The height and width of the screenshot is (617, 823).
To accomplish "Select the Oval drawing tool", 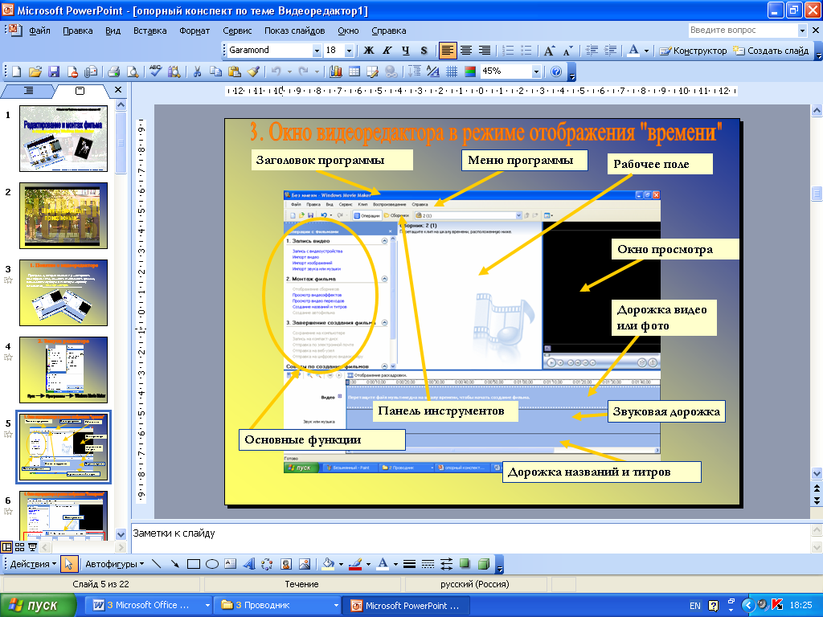I will click(212, 564).
